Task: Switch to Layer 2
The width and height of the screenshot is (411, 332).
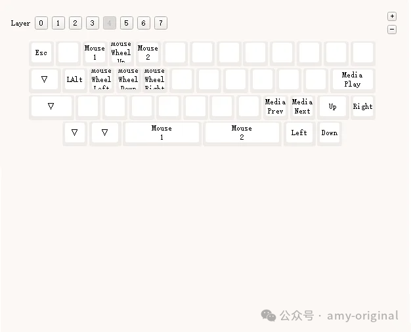Action: [76, 23]
